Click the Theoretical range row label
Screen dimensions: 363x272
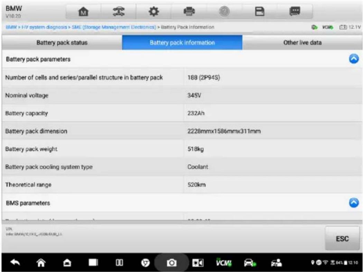[28, 185]
